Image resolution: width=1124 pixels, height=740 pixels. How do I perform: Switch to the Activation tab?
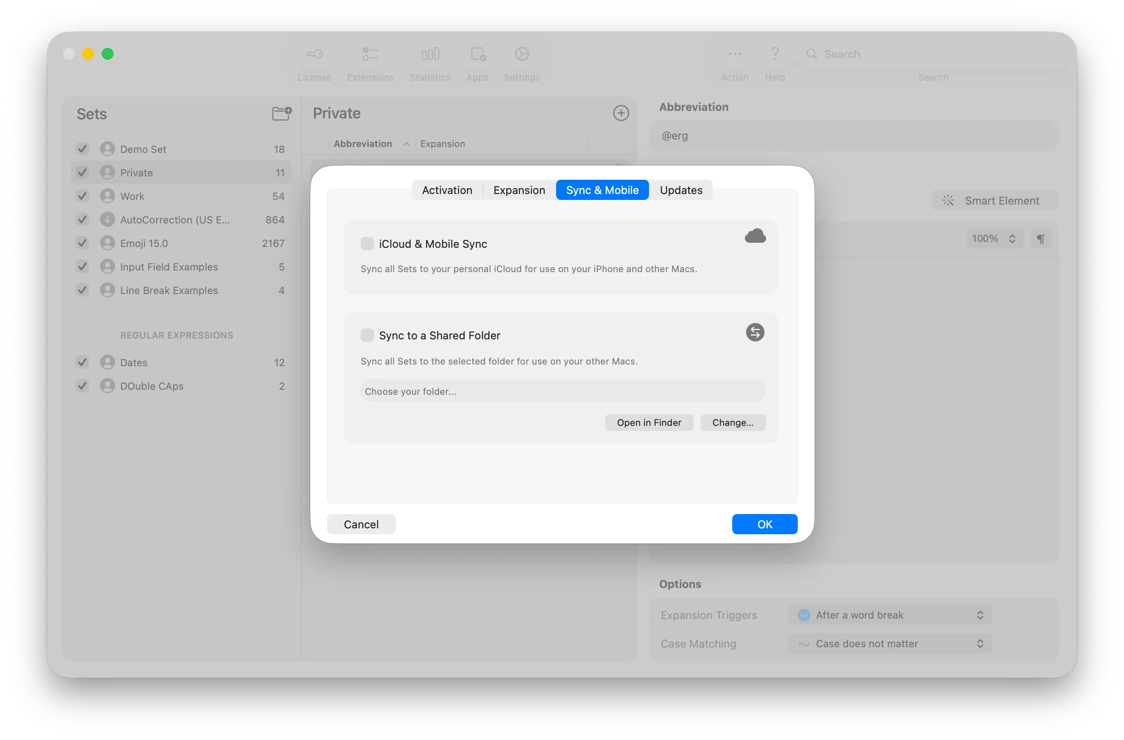[x=447, y=190]
